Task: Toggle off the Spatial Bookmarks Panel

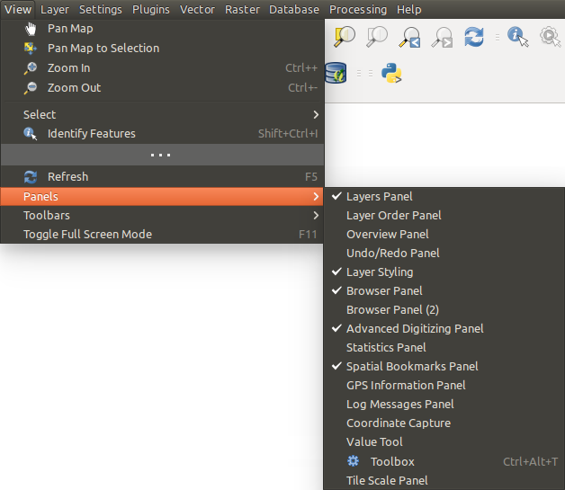Action: [411, 366]
